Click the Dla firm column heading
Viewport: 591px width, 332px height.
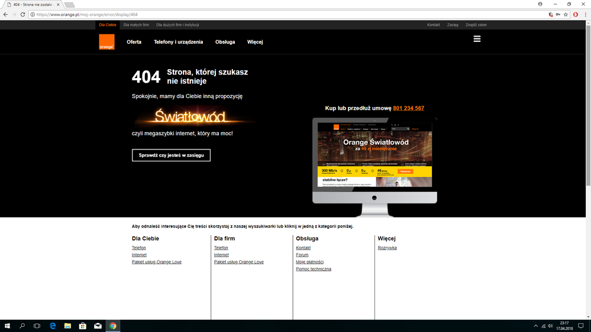224,238
